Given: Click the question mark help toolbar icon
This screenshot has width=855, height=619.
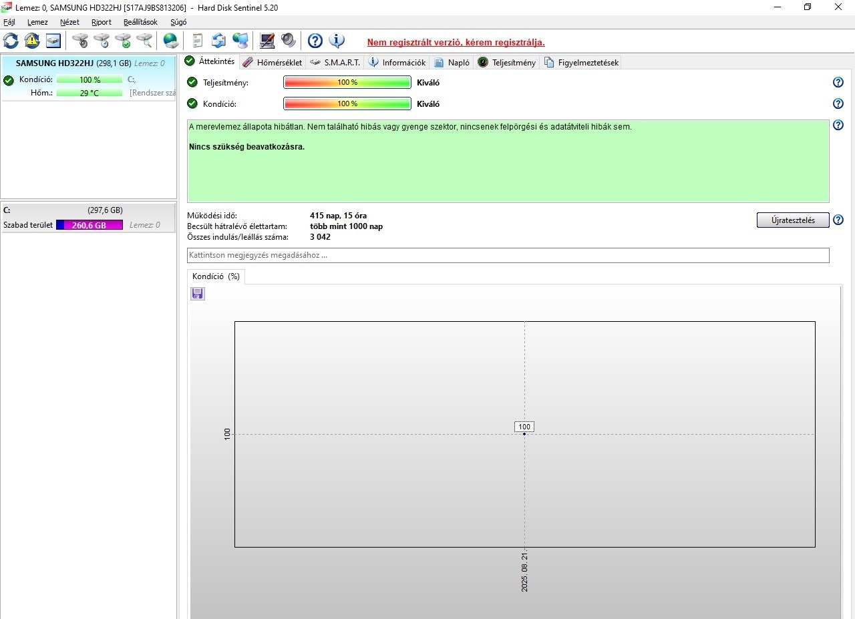Looking at the screenshot, I should pyautogui.click(x=315, y=41).
